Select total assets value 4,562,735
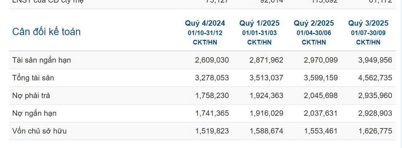The image size is (402, 148). [x=375, y=78]
